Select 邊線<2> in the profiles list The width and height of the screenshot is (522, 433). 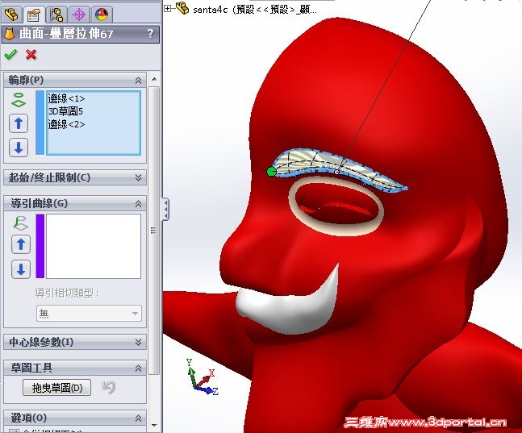[x=66, y=124]
